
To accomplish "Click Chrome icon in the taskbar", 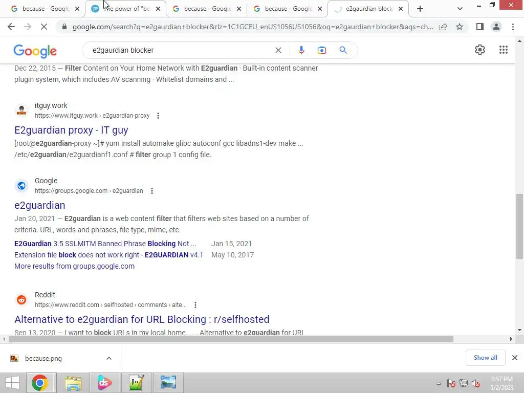I will [40, 383].
